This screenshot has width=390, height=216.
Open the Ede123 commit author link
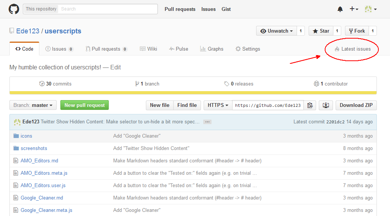coord(31,121)
